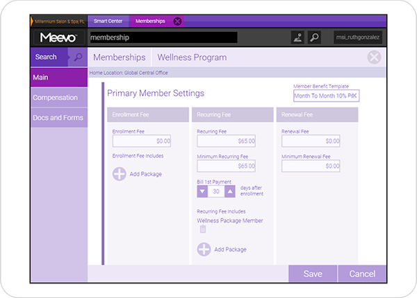Open the clock-in person icon in header

297,37
